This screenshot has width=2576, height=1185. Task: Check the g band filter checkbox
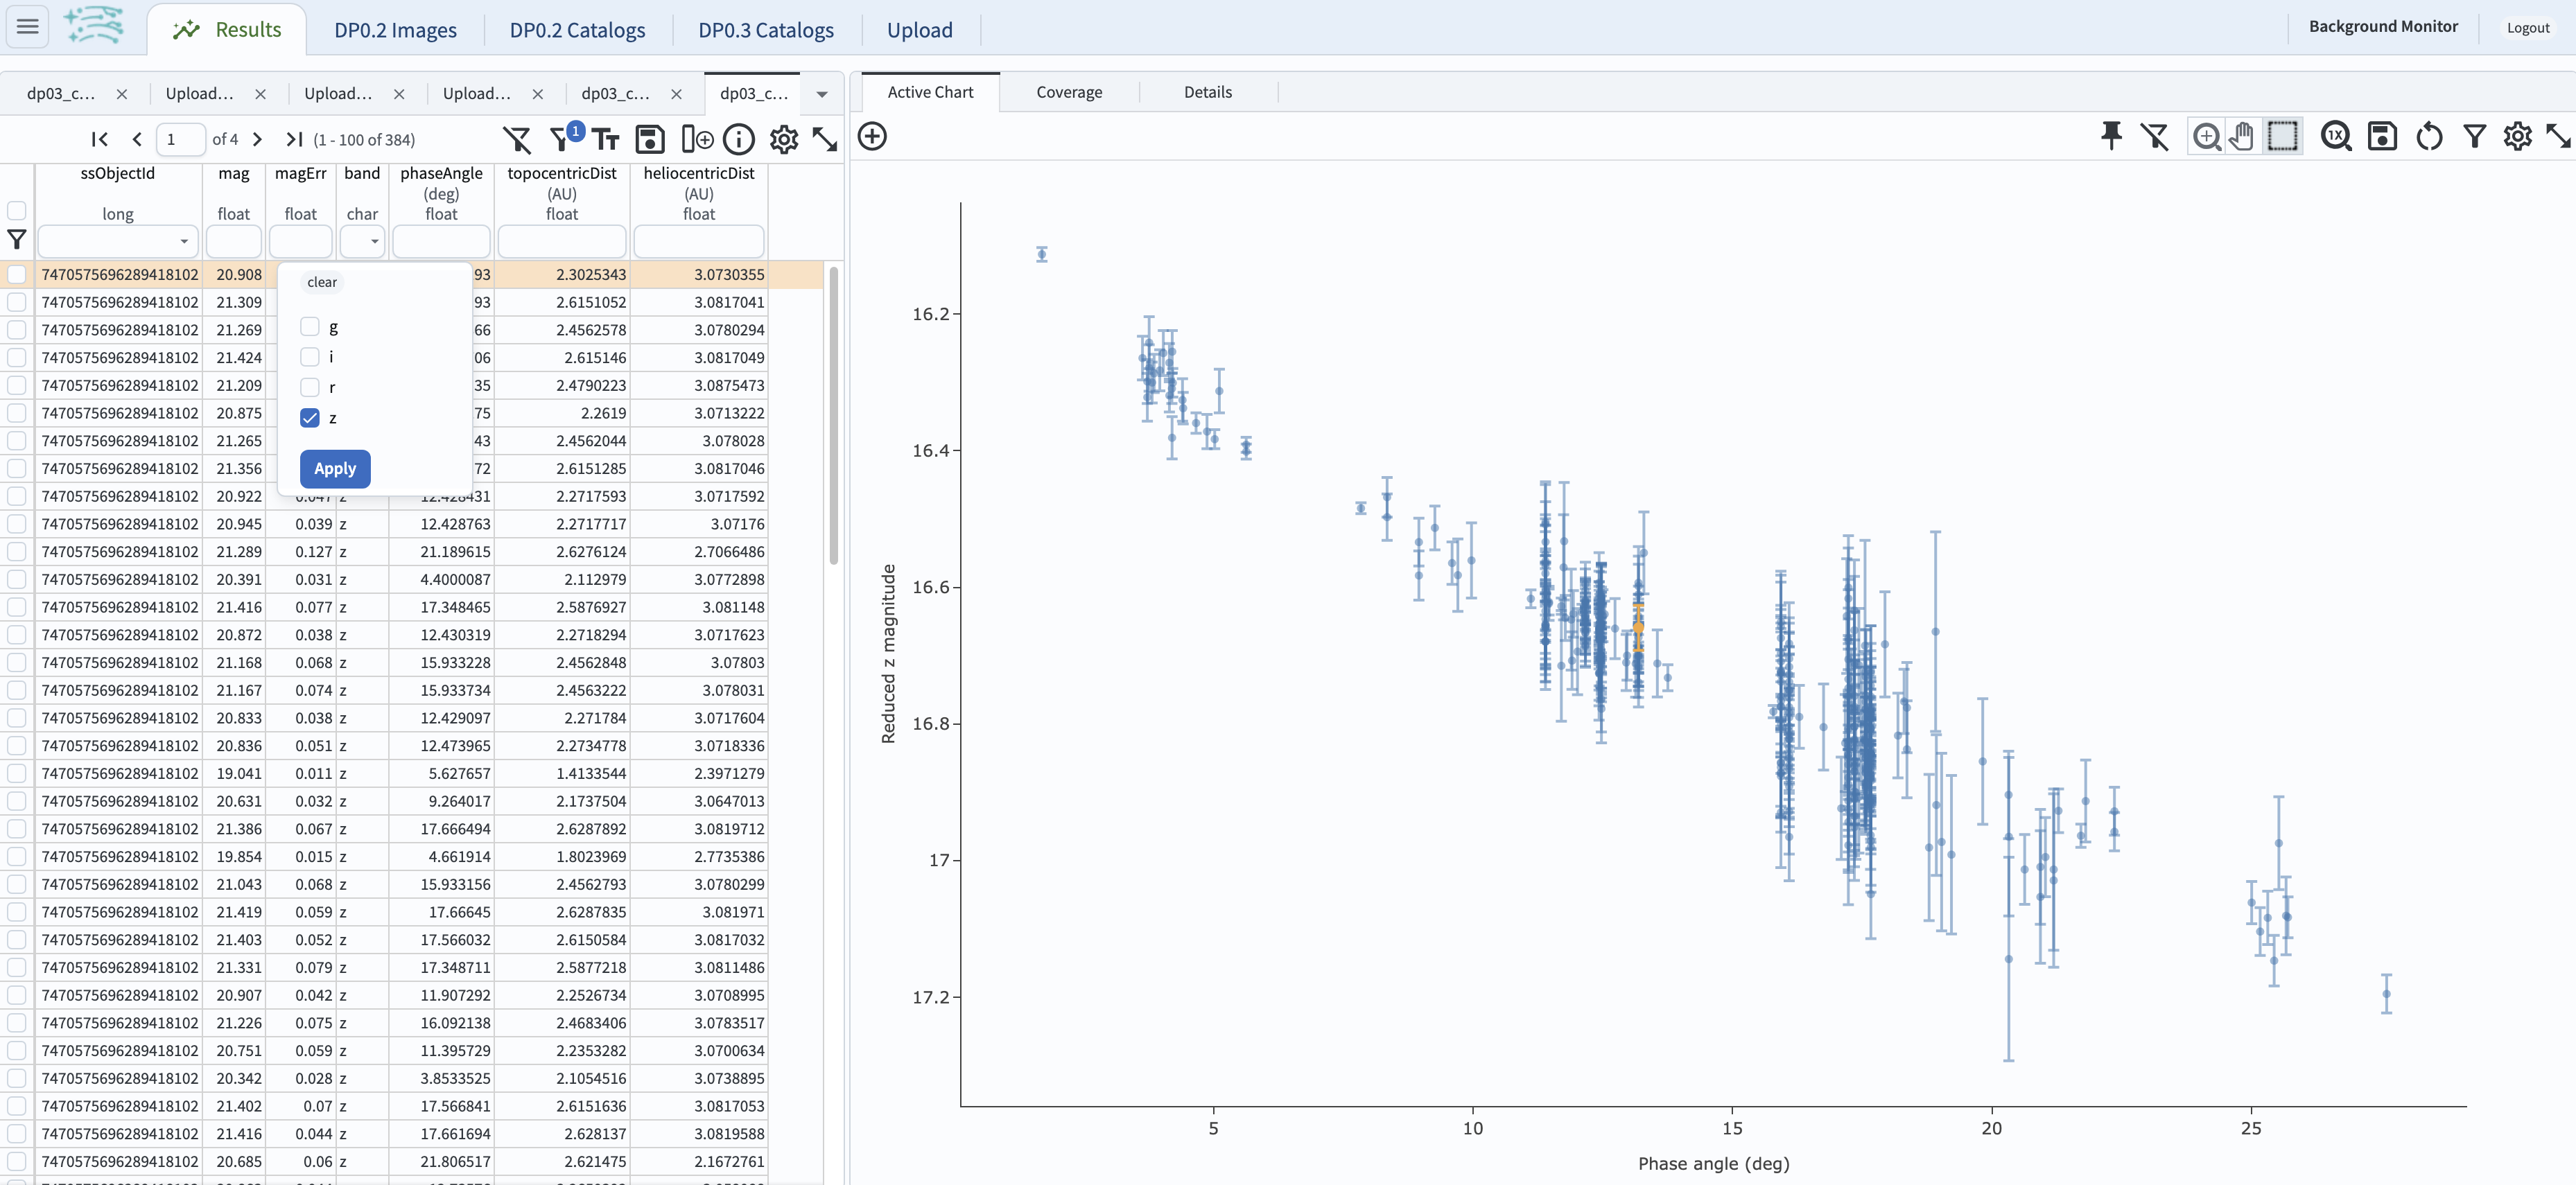tap(310, 327)
